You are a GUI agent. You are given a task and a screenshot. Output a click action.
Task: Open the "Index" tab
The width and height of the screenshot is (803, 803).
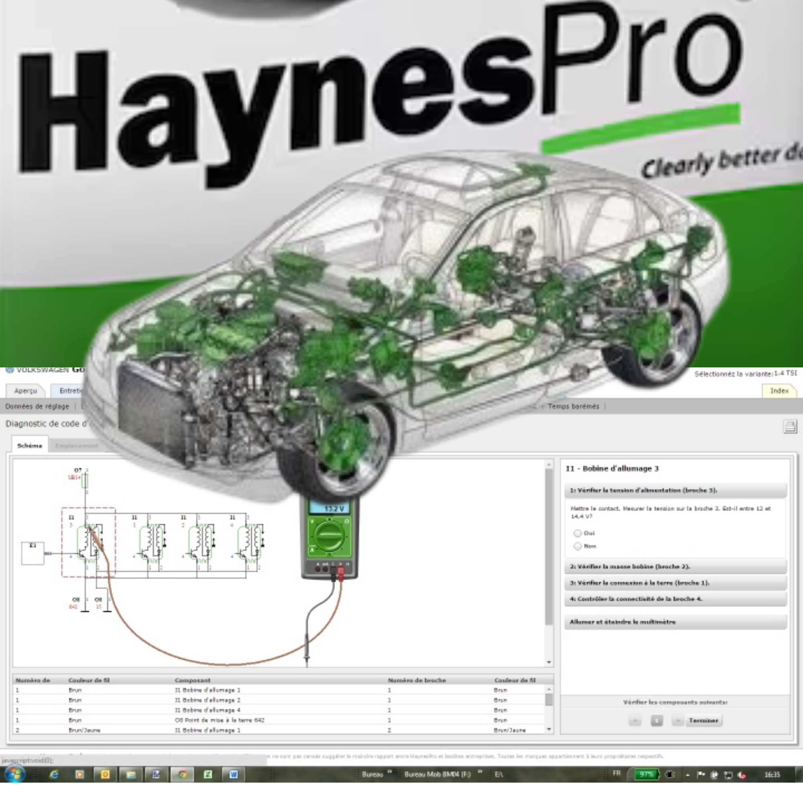[779, 391]
